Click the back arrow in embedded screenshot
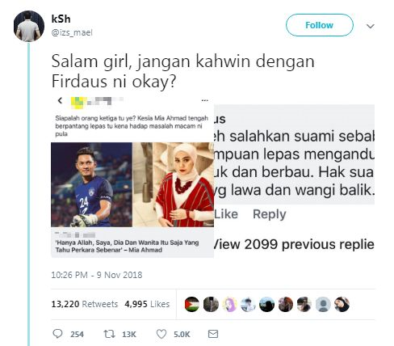 coord(60,100)
